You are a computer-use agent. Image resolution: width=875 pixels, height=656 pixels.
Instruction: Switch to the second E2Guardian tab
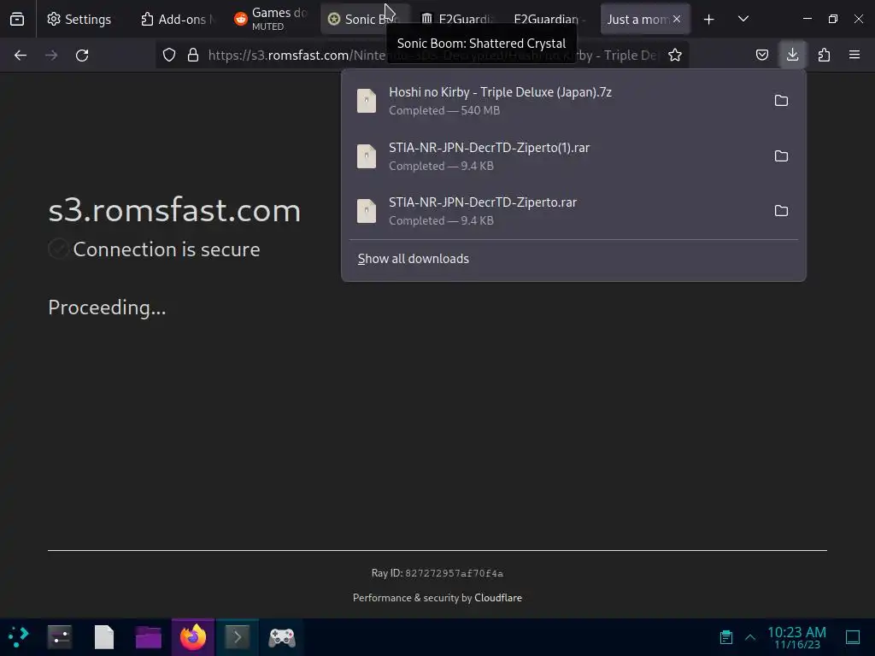click(x=549, y=19)
